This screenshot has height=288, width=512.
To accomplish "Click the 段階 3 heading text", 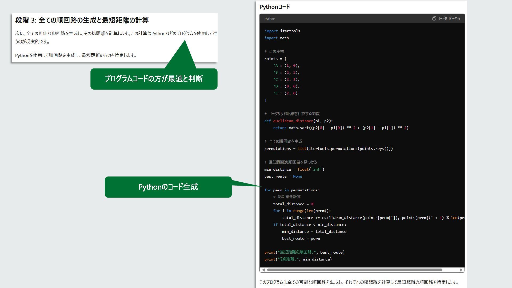I will click(82, 20).
